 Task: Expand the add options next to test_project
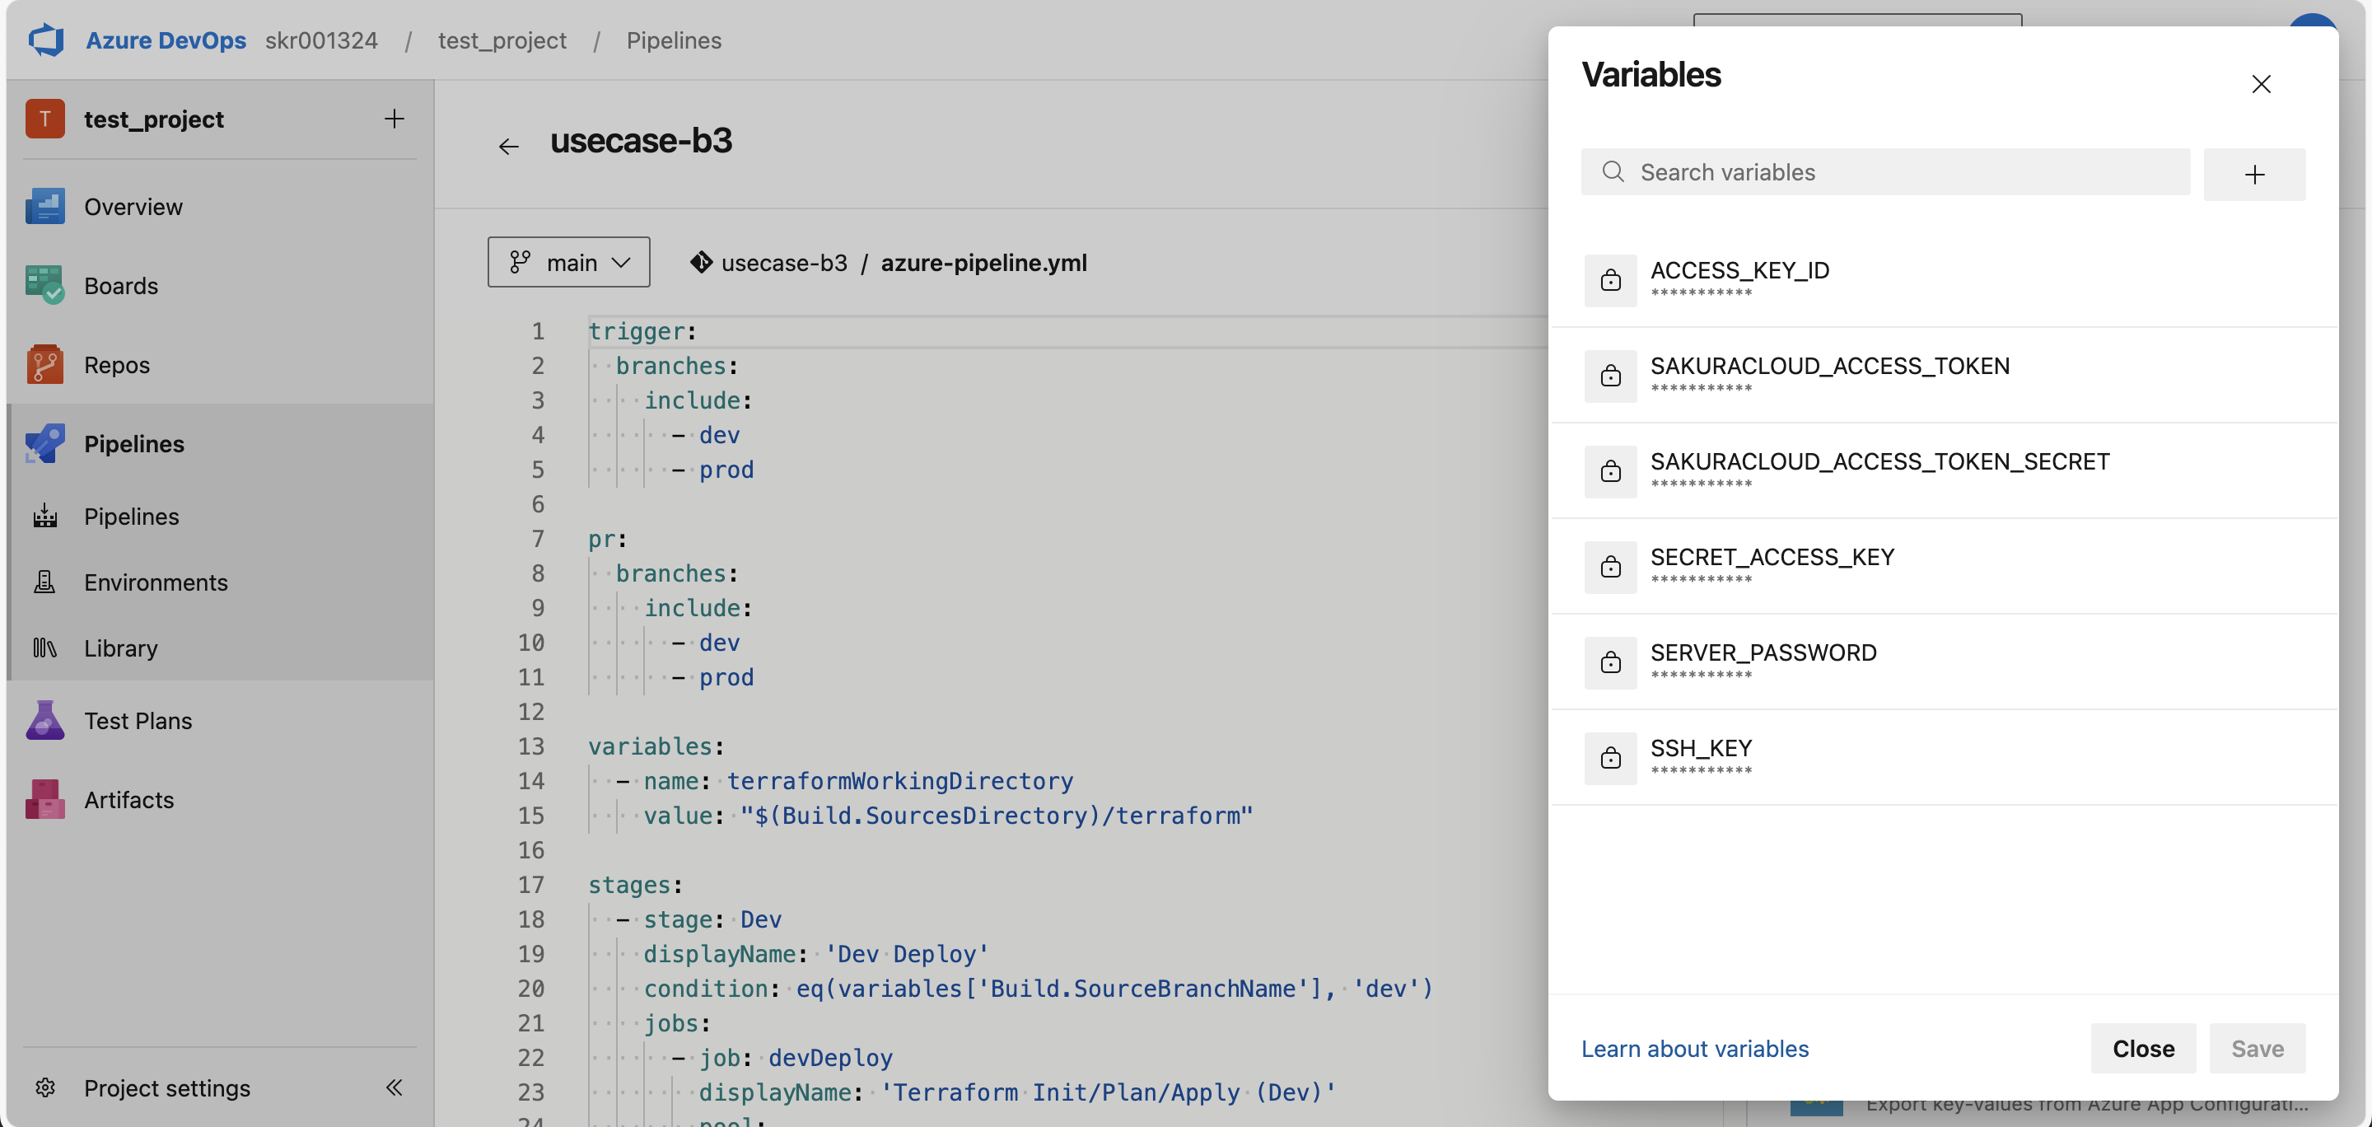tap(395, 118)
